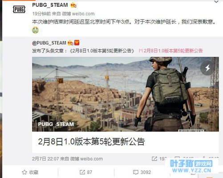
Task: Toggle the 收藏 star favorite button
Action: coord(30,172)
